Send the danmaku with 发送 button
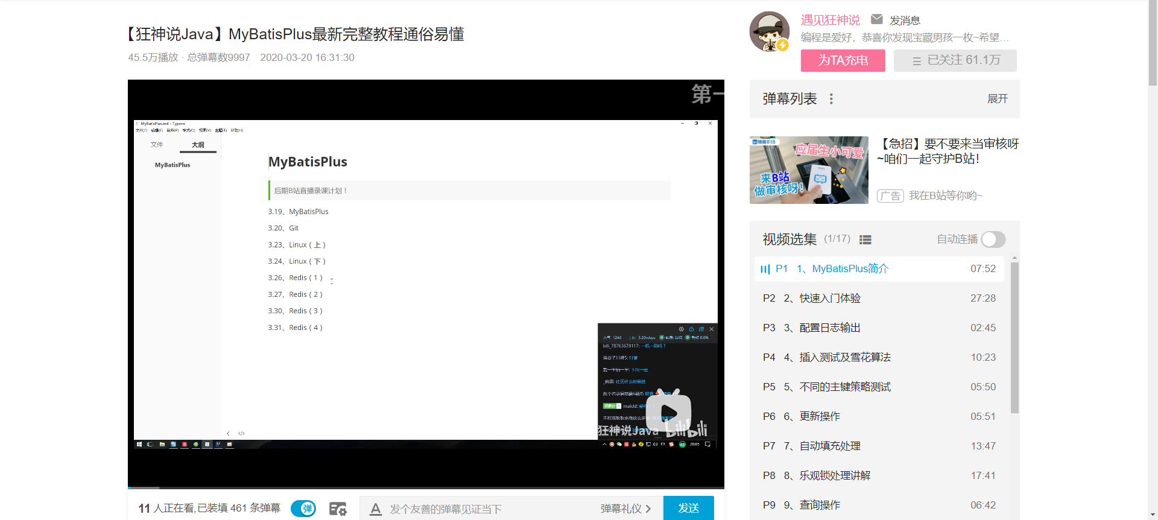Viewport: 1158px width, 520px height. [x=689, y=508]
